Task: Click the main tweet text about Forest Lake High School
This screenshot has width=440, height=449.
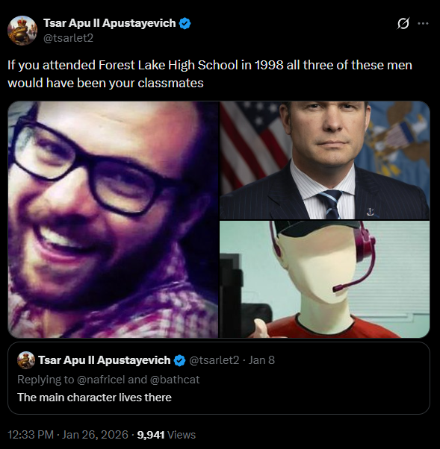Action: tap(210, 74)
